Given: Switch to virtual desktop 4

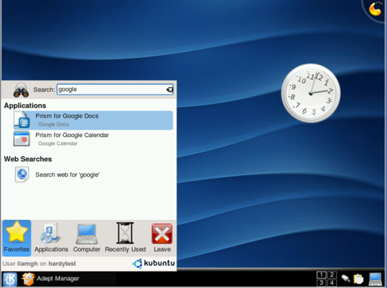Looking at the screenshot, I should click(x=332, y=283).
